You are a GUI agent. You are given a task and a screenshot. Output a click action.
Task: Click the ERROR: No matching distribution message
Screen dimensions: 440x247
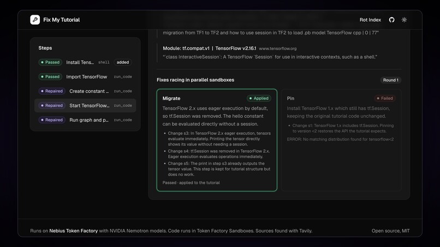pos(340,139)
